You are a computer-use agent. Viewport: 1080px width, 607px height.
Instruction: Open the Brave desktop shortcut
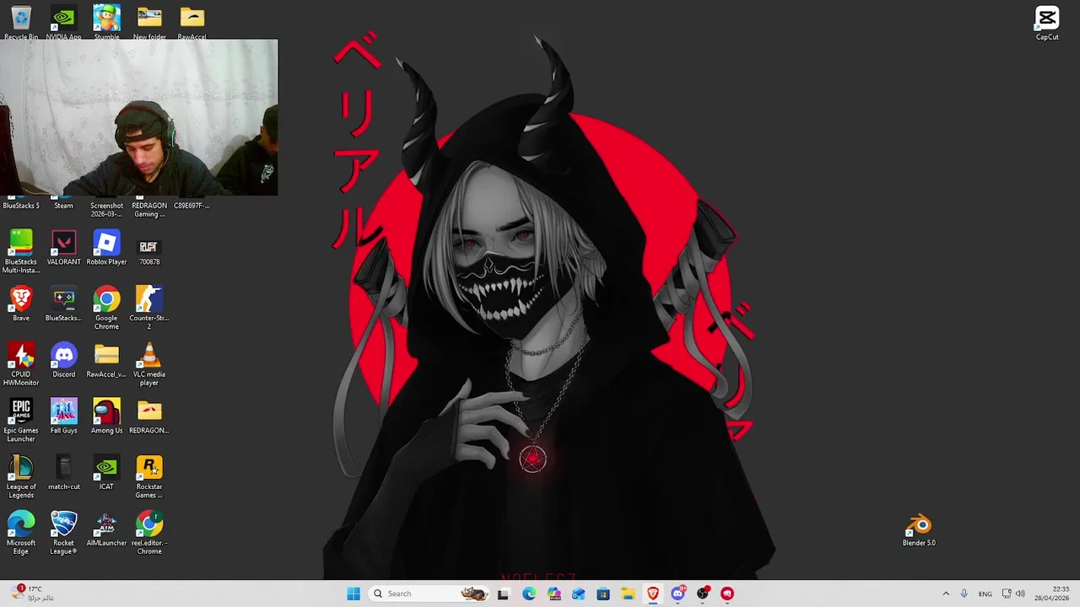pyautogui.click(x=21, y=303)
